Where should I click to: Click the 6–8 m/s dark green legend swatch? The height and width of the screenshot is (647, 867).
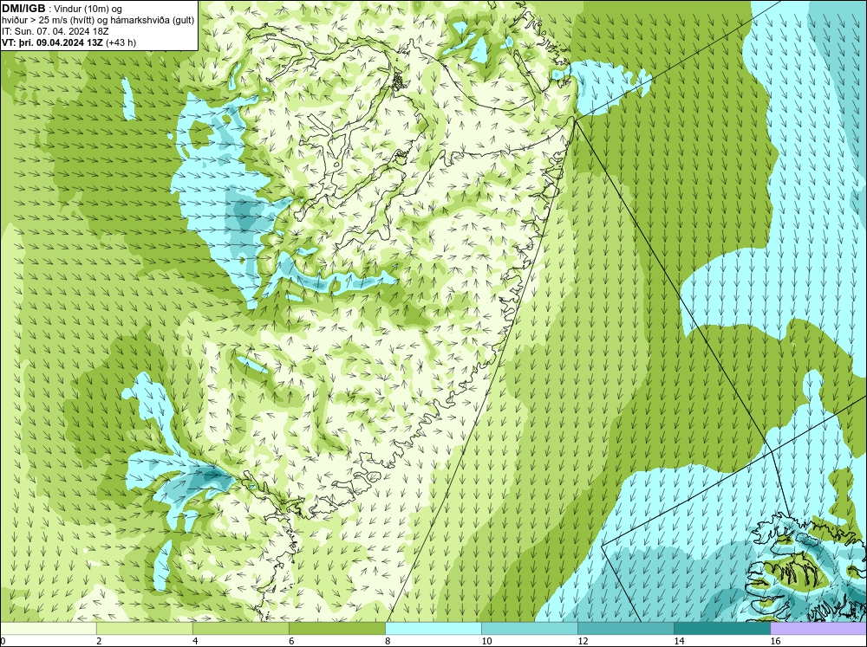(337, 628)
